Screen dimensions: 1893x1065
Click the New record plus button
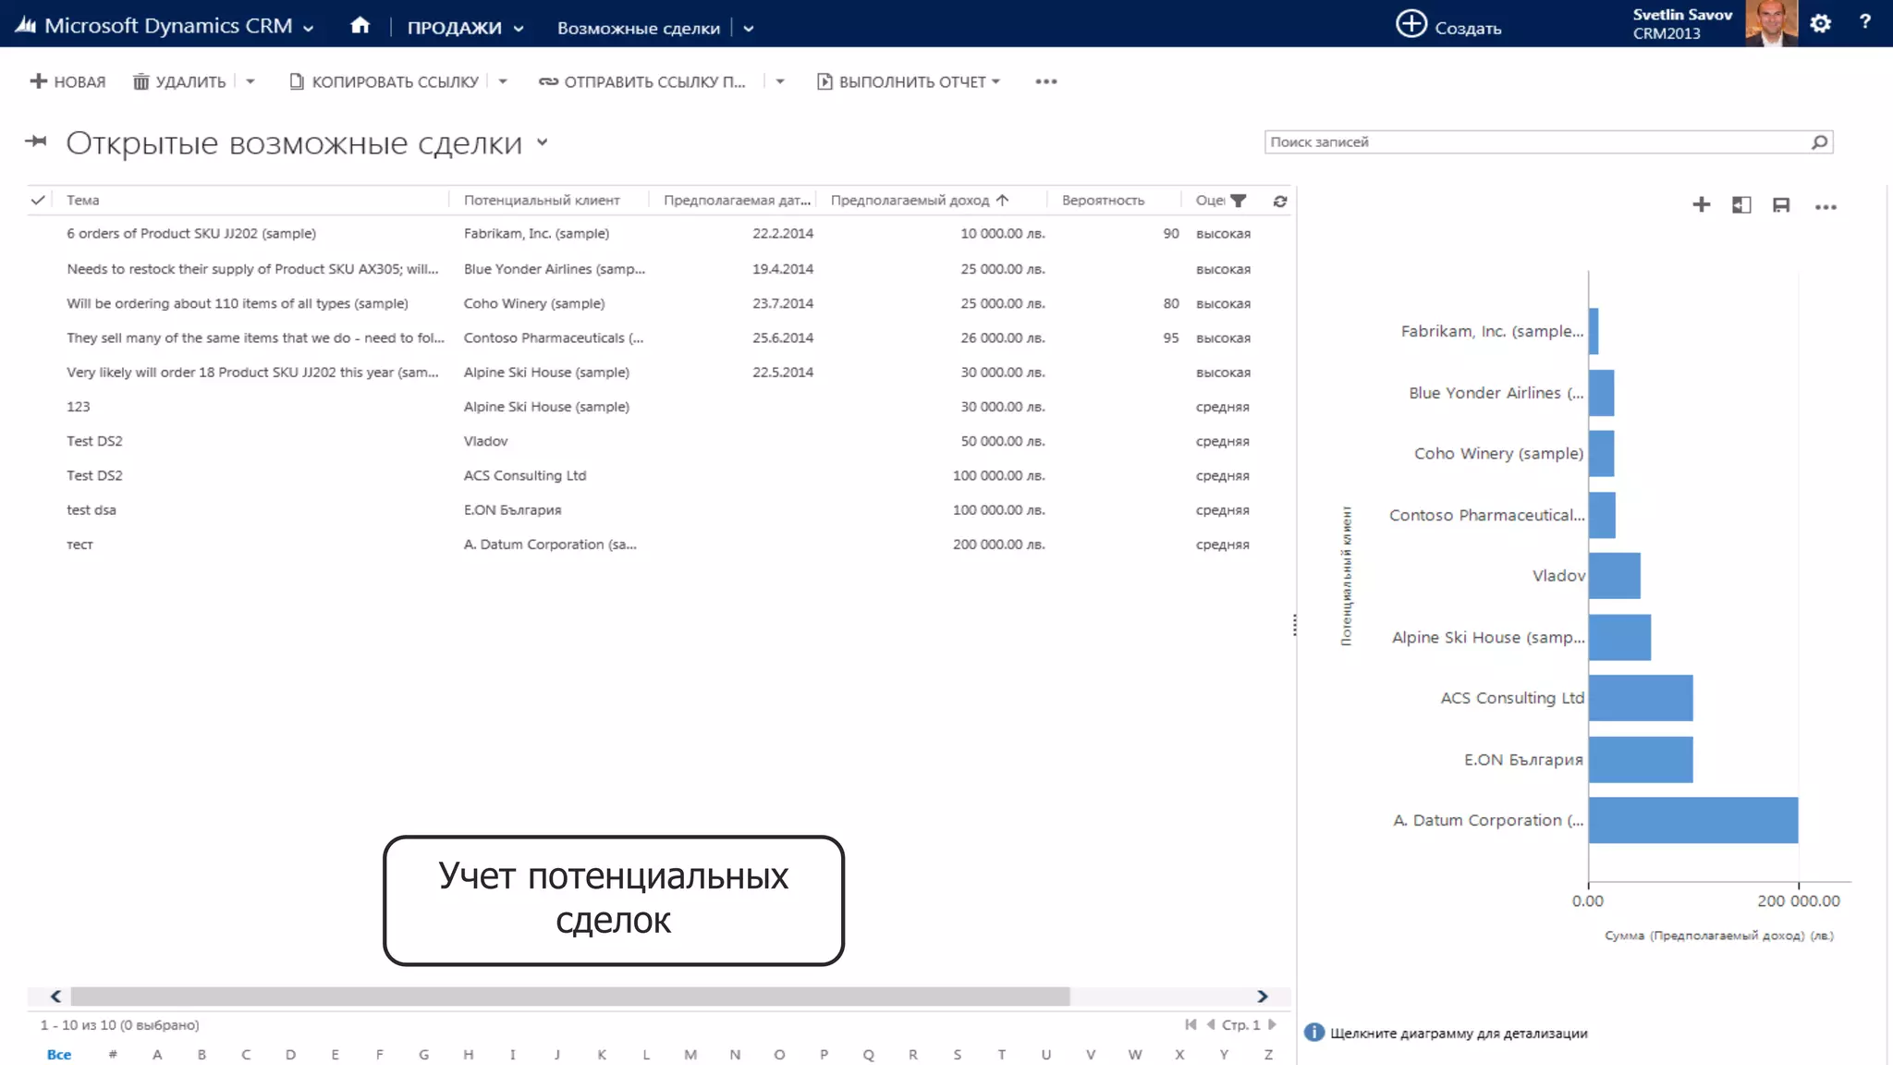point(67,81)
